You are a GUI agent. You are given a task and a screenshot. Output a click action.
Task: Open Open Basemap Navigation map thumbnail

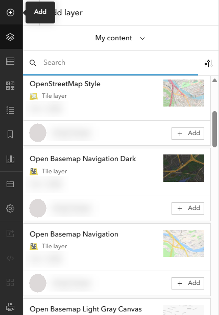[x=184, y=243]
